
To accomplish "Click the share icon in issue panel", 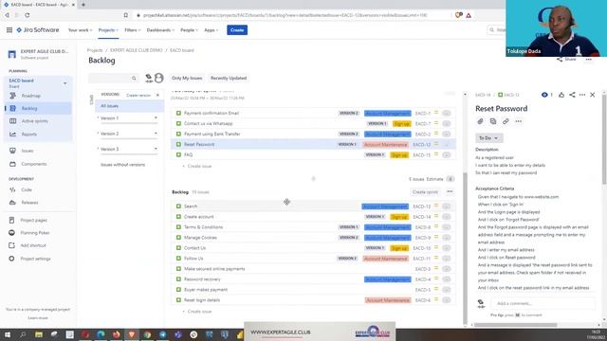I will pos(572,95).
